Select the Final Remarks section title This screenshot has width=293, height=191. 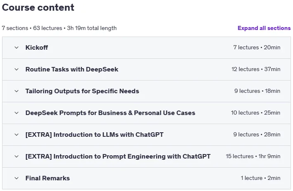[x=47, y=178]
